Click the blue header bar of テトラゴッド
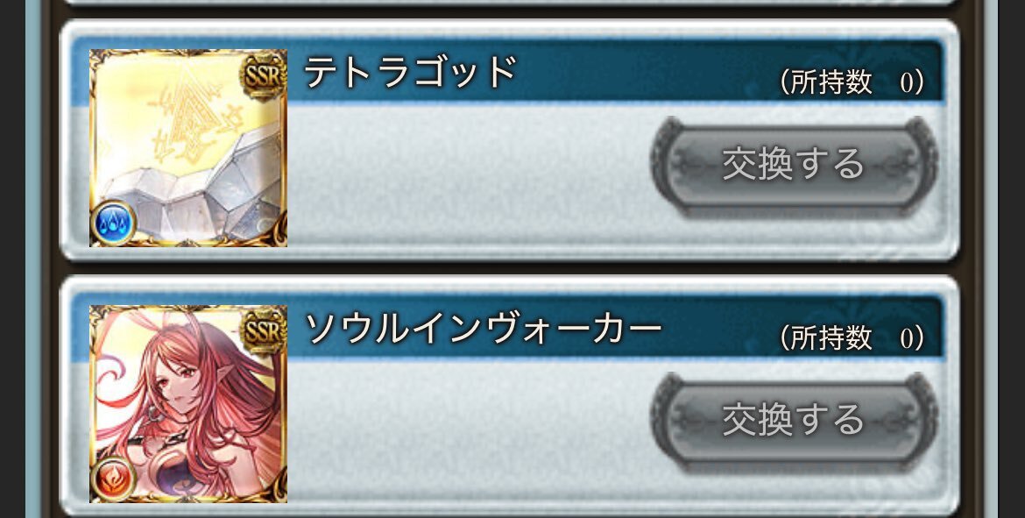1025x518 pixels. (x=614, y=72)
